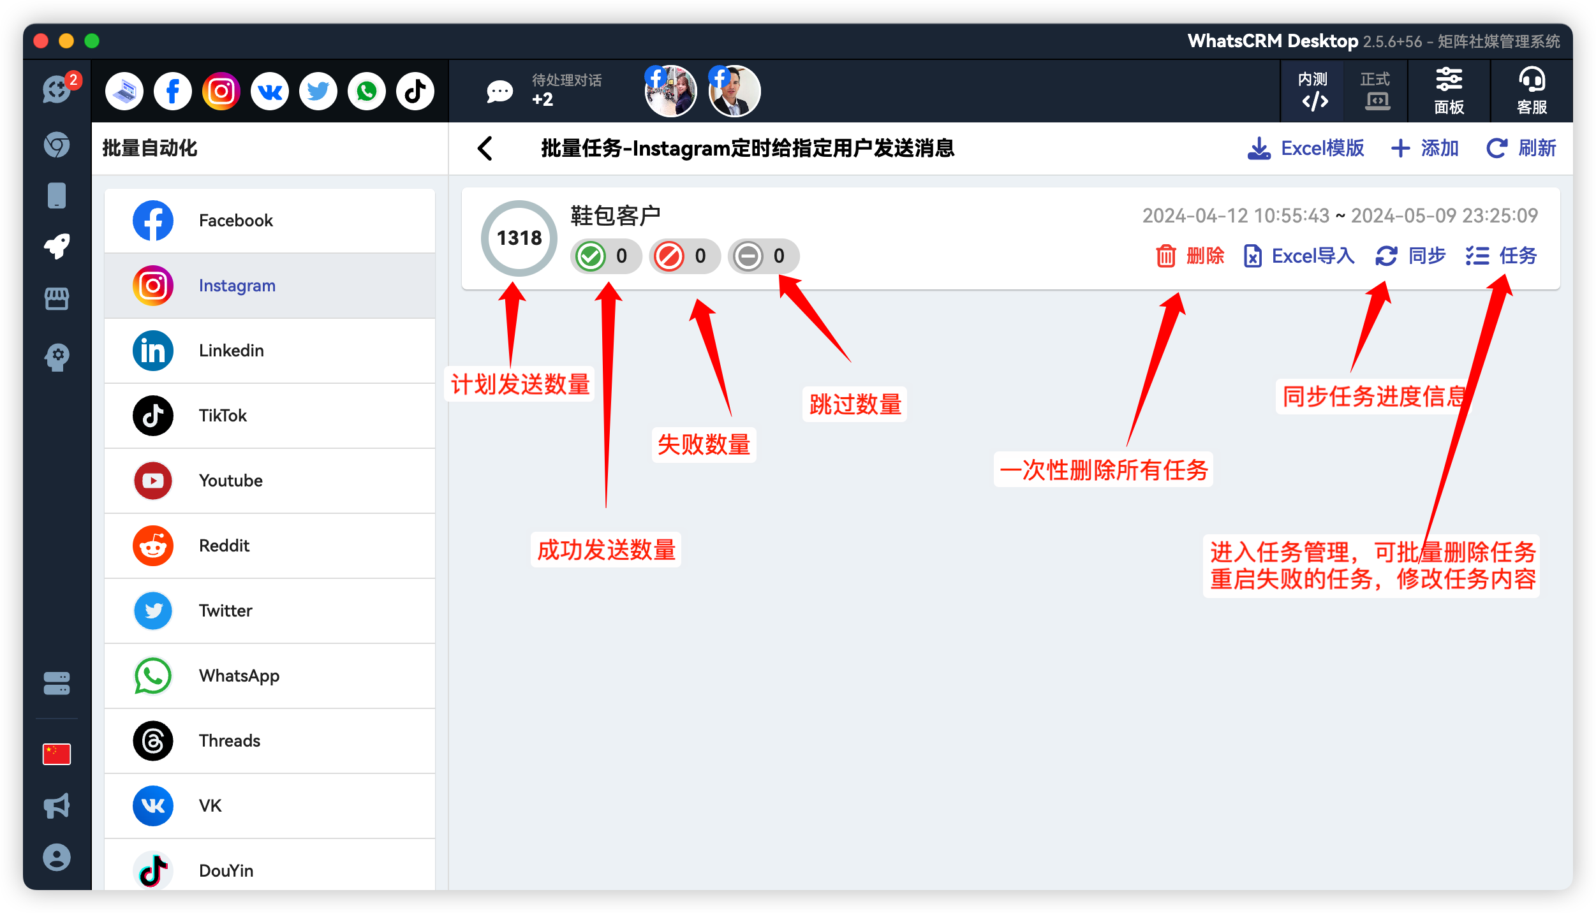
Task: Open the WhatsApp icon in top toolbar
Action: (x=367, y=91)
